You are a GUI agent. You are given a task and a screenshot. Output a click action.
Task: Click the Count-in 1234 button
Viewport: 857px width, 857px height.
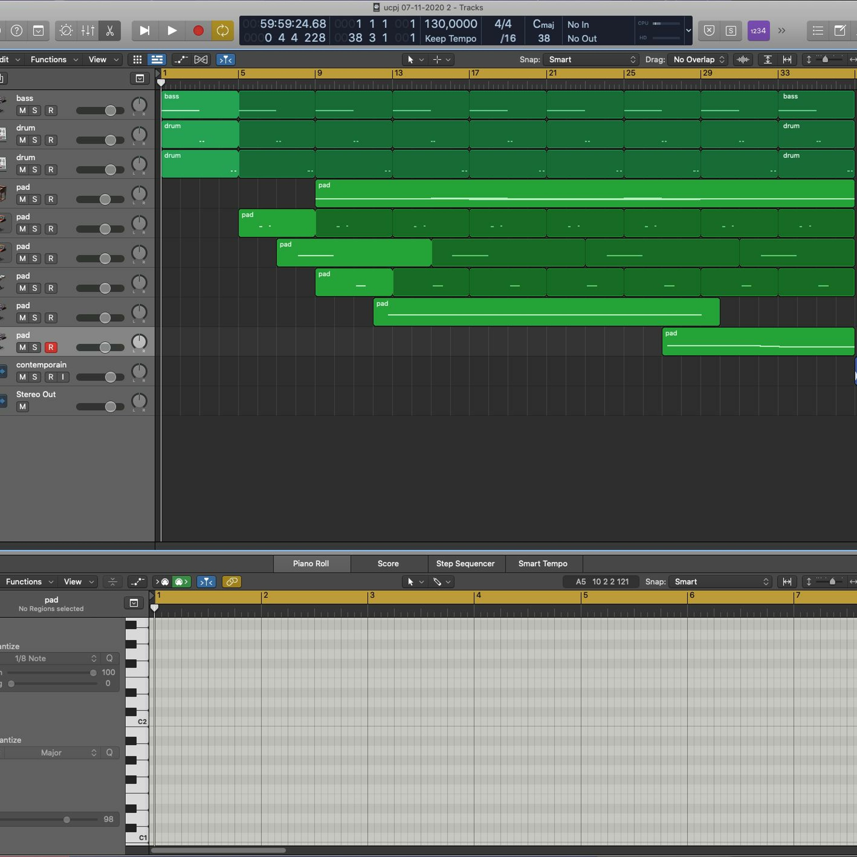tap(758, 31)
